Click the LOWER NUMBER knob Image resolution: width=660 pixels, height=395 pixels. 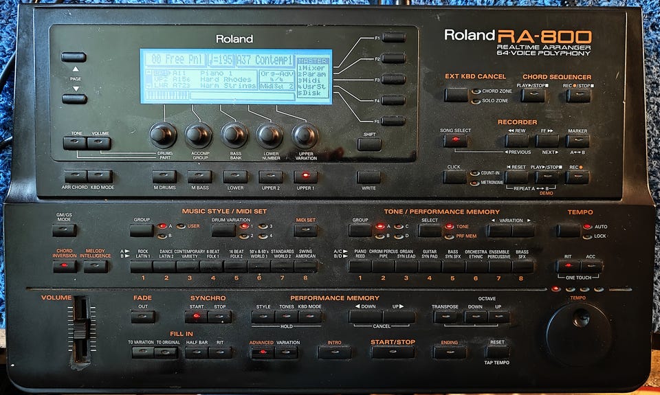[x=269, y=135]
